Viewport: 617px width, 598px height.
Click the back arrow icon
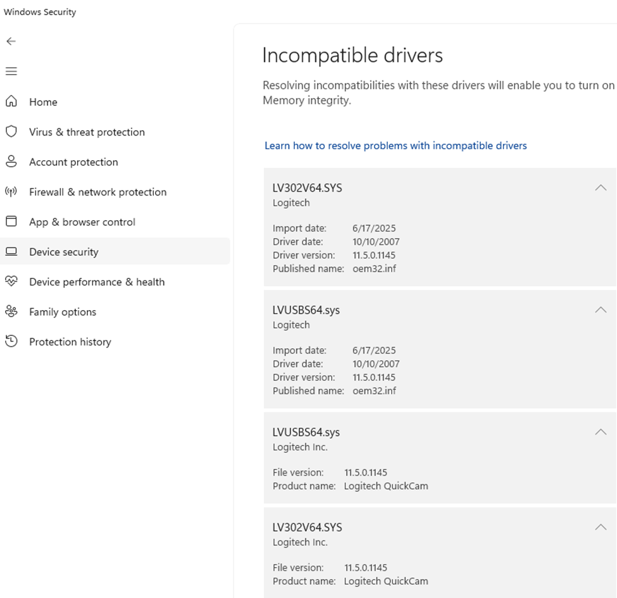tap(11, 41)
